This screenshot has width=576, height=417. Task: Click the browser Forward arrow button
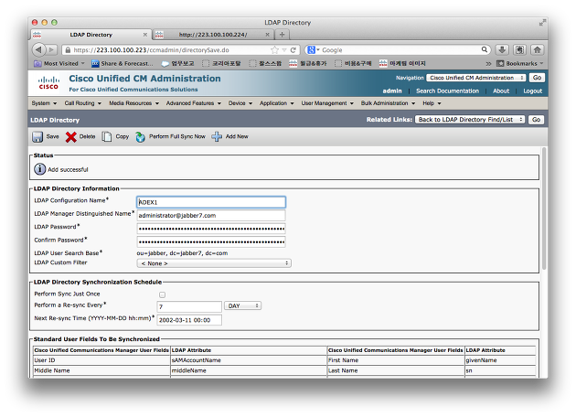point(52,49)
